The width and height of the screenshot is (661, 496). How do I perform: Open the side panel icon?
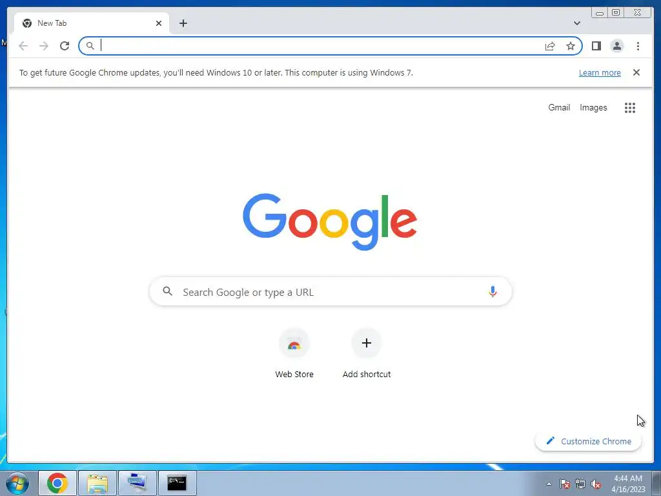click(596, 46)
